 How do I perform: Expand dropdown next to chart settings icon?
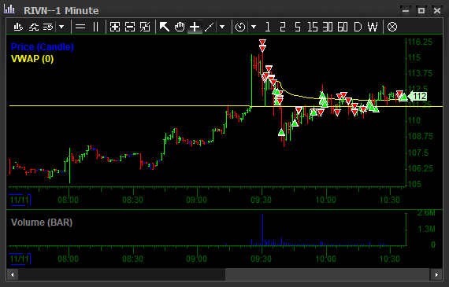coord(61,28)
